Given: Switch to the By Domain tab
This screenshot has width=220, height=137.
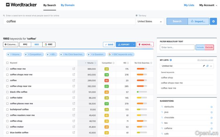Looking at the screenshot, I should coord(68,5).
